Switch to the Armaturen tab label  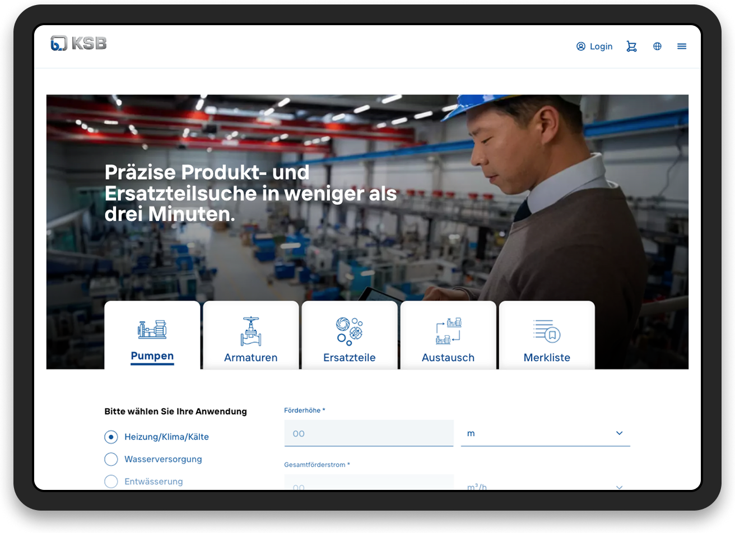tap(250, 358)
